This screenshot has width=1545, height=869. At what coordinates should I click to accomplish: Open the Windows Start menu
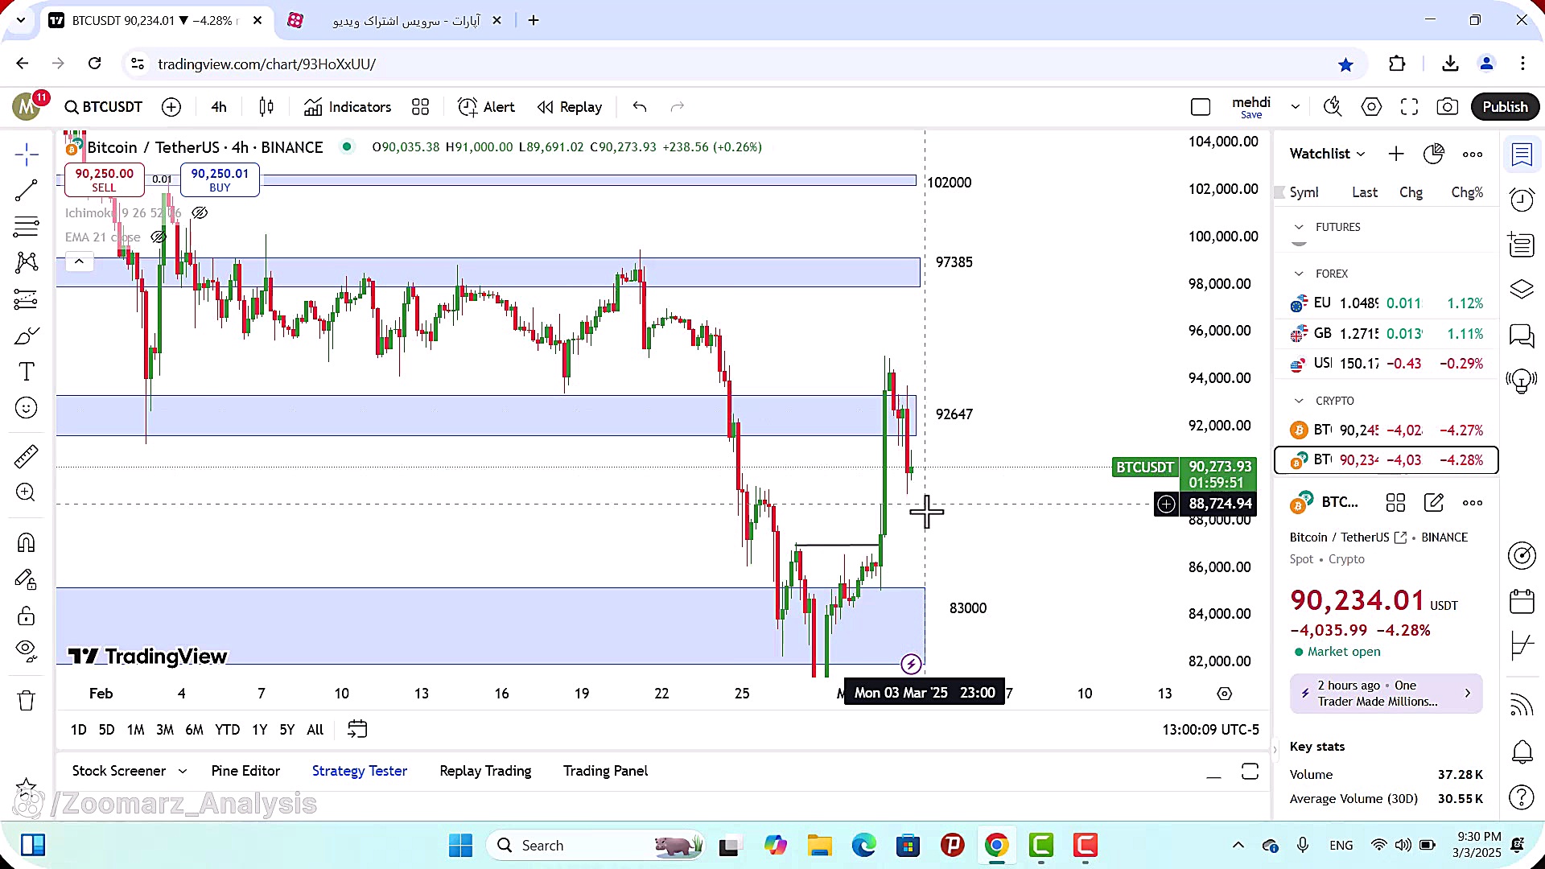click(460, 846)
